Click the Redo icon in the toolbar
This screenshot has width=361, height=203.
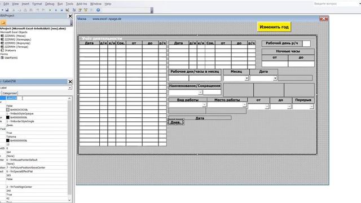43,10
